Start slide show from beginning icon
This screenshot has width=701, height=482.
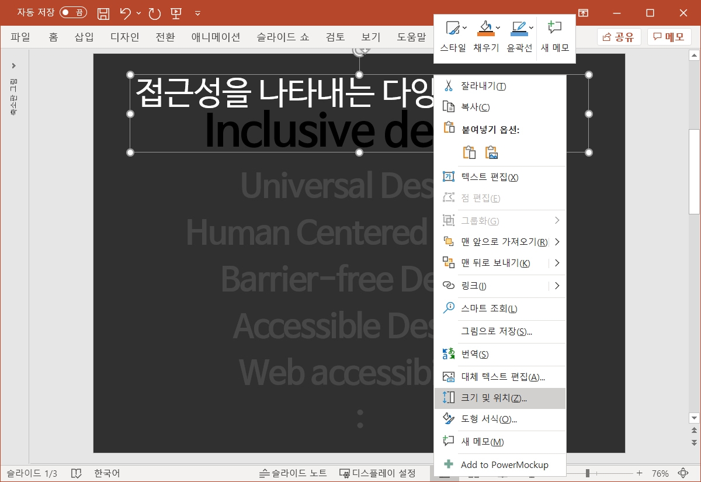point(176,13)
